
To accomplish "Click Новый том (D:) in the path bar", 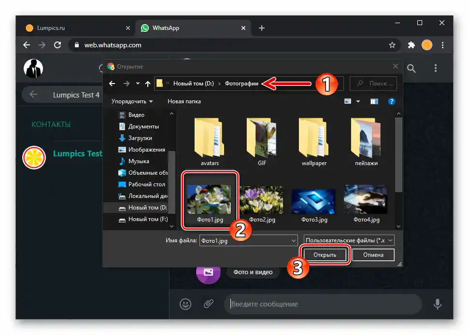I will (194, 84).
